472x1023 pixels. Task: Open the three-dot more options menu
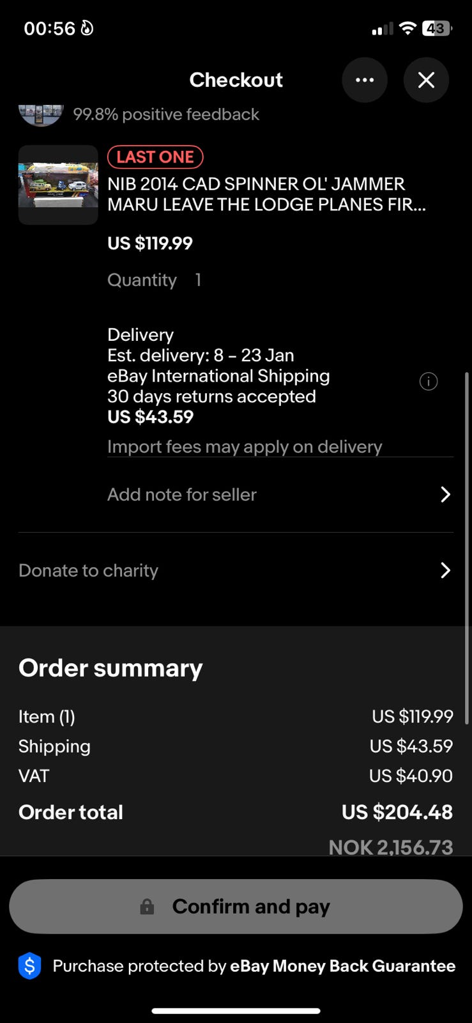[x=365, y=80]
